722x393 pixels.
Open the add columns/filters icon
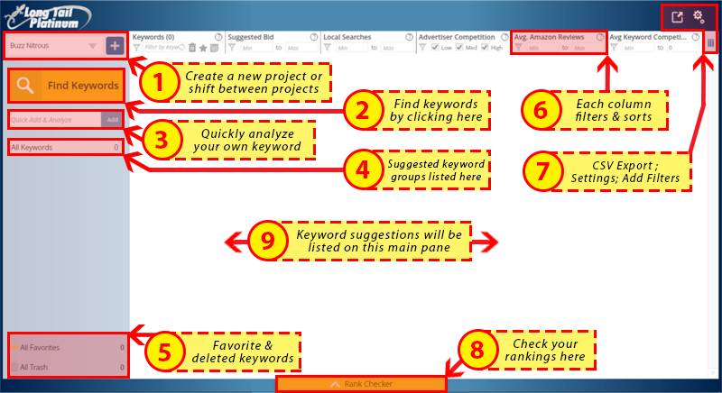pyautogui.click(x=710, y=42)
